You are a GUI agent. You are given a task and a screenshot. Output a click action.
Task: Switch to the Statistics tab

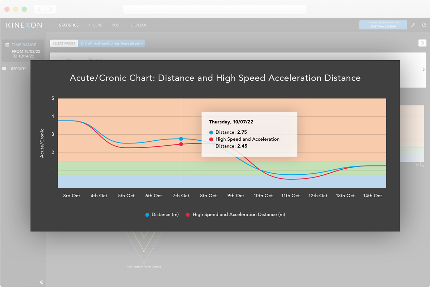[x=69, y=25]
